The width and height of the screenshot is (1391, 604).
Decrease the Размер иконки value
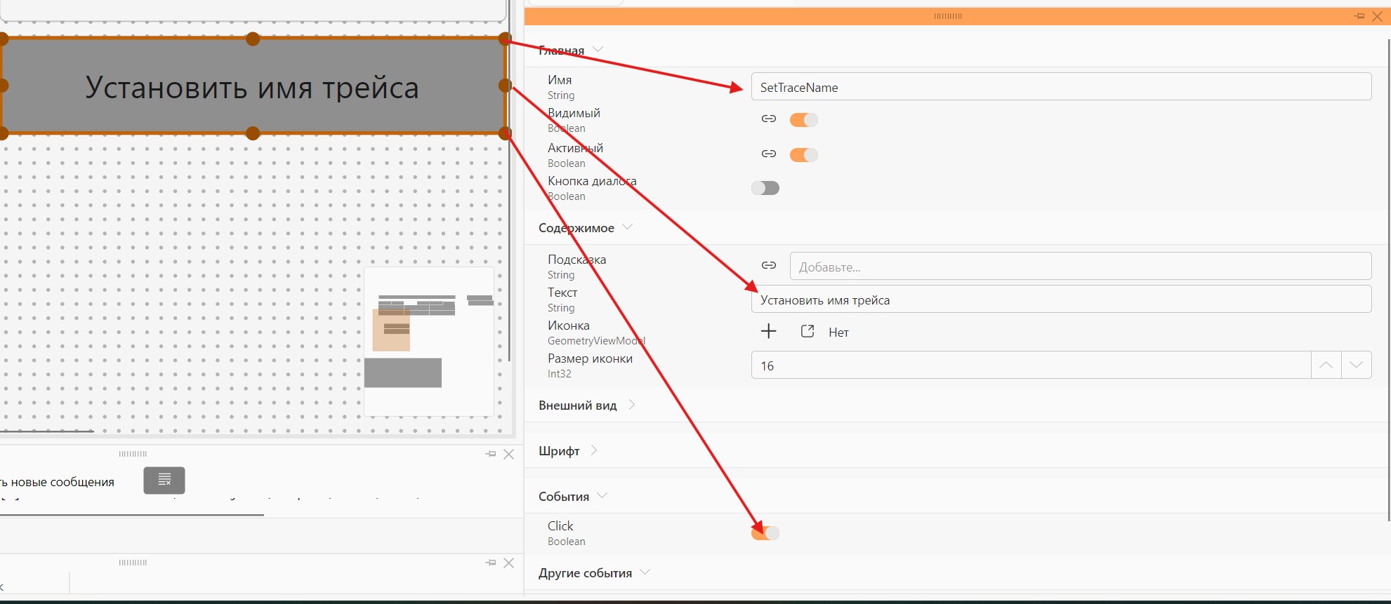pyautogui.click(x=1357, y=365)
